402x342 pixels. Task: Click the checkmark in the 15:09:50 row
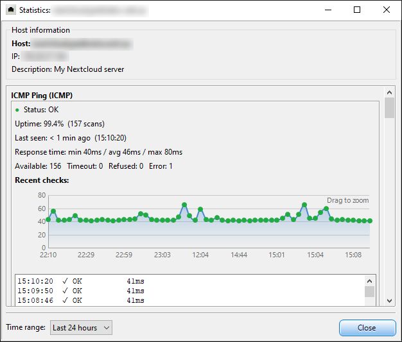(65, 291)
